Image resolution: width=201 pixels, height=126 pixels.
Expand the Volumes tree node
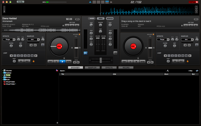[x=3, y=71]
